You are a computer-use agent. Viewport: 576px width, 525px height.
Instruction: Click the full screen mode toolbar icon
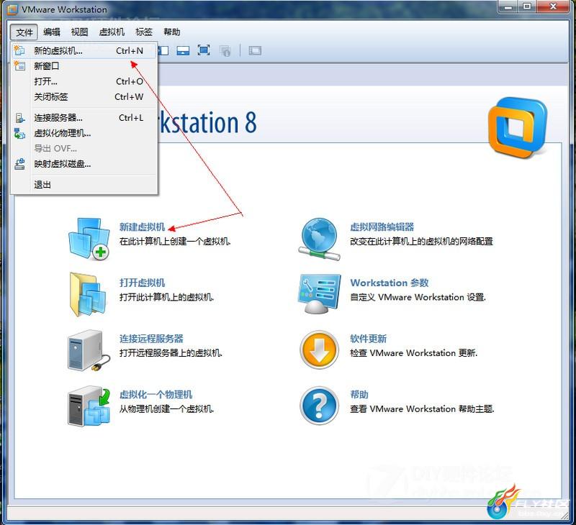[204, 50]
